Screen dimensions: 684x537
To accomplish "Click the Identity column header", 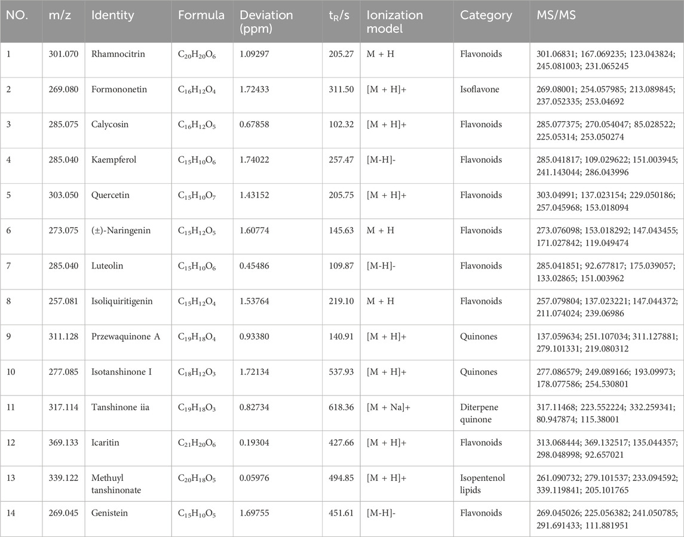I will pos(112,15).
